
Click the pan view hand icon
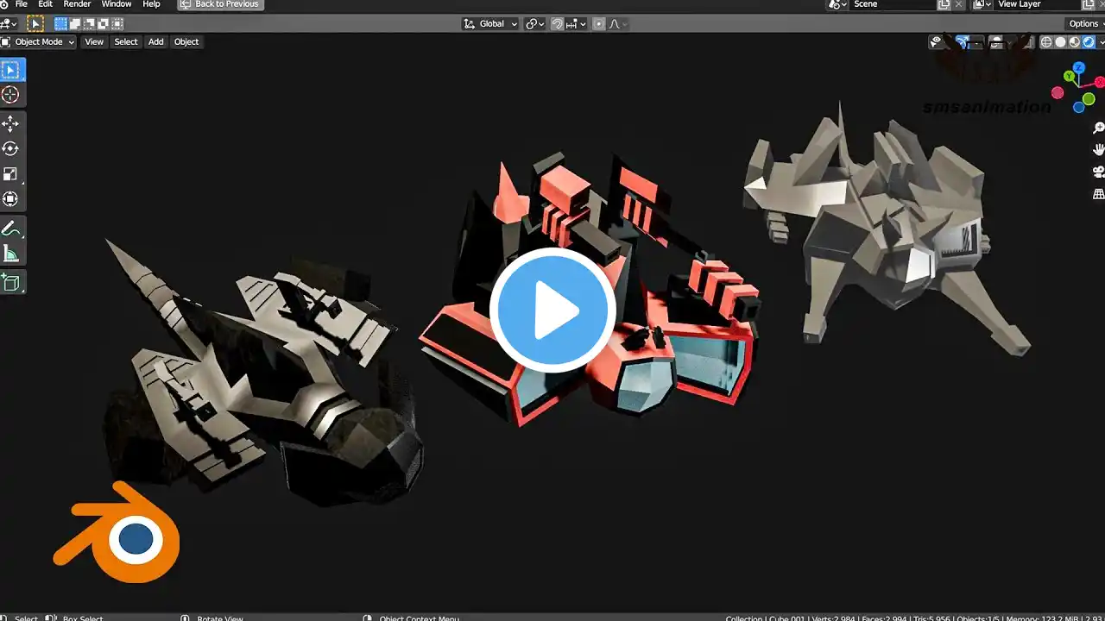point(1099,149)
